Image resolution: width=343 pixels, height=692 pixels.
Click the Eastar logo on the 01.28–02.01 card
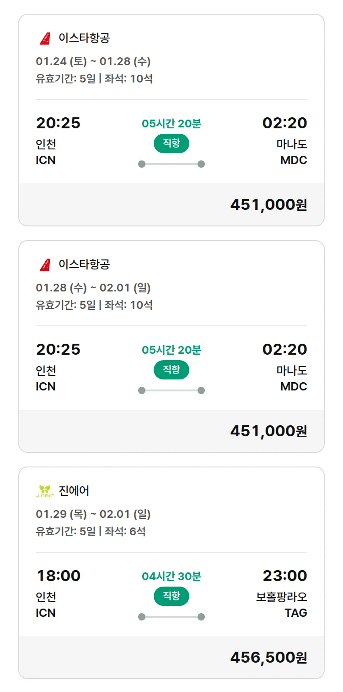[45, 265]
